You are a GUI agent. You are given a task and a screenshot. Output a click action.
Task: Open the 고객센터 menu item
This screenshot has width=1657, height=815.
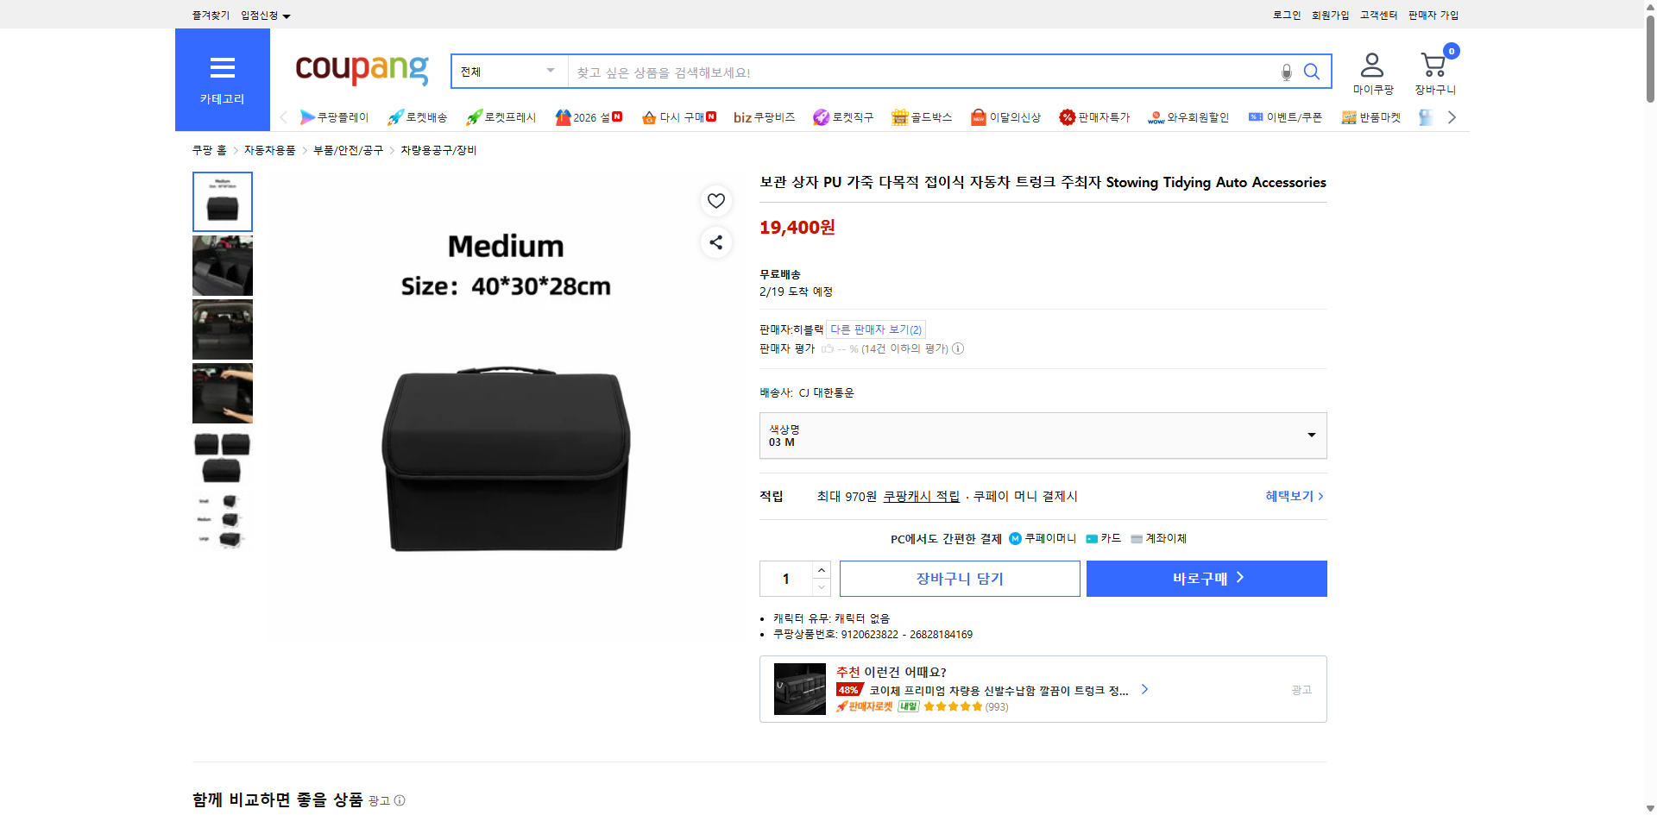(1378, 15)
